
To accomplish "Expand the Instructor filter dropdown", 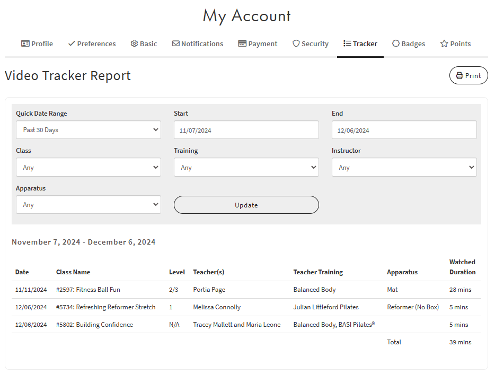I will point(404,168).
